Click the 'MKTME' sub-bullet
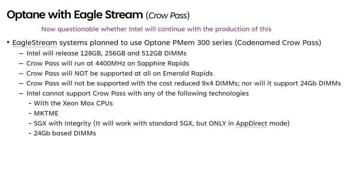Image resolution: width=349 pixels, height=170 pixels. pyautogui.click(x=46, y=113)
